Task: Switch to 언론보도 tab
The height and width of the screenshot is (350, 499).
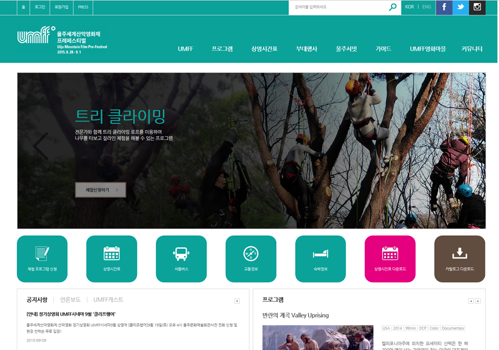Action: [x=70, y=300]
